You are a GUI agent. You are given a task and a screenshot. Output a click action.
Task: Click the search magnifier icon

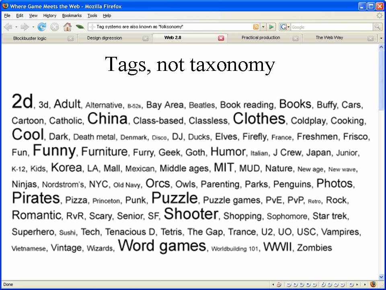pos(377,27)
